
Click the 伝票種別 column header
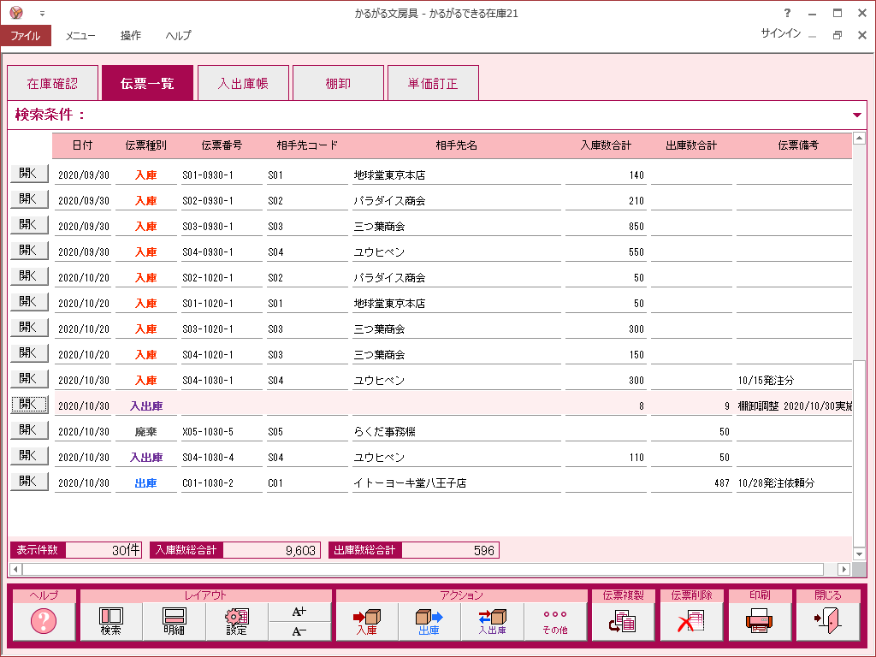(x=145, y=145)
